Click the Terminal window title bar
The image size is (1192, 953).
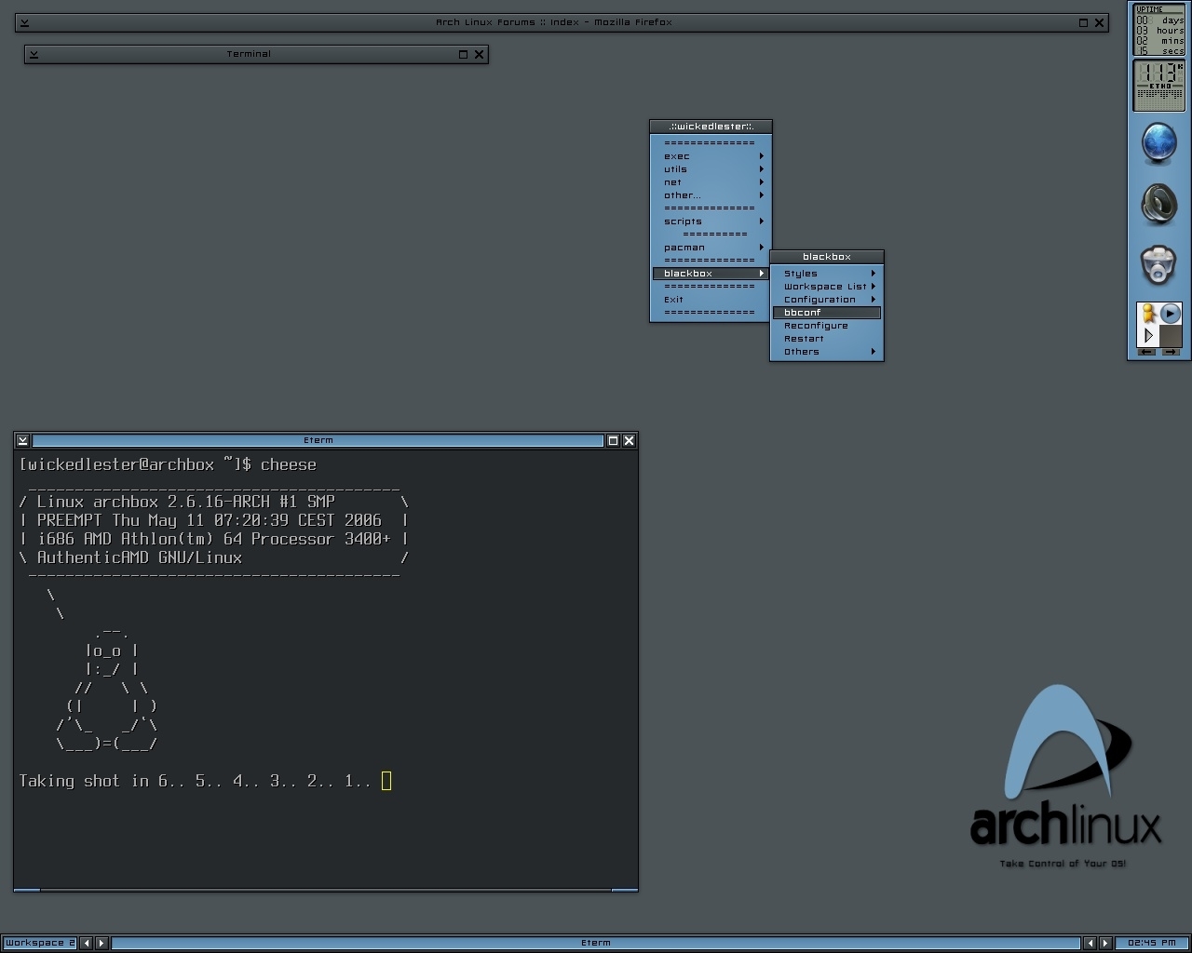[x=249, y=54]
